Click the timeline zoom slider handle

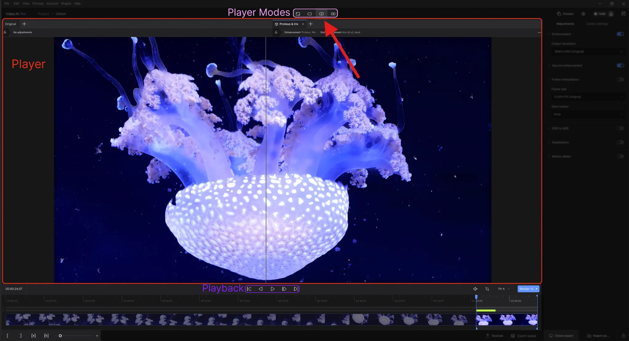(60, 336)
